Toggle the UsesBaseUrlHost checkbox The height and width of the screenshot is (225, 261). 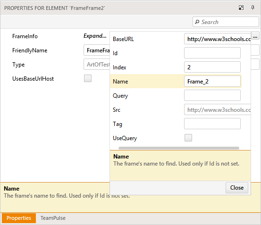point(88,78)
